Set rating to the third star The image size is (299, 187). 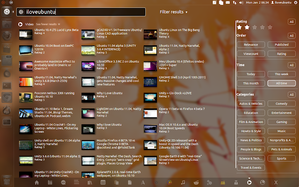(x=255, y=27)
